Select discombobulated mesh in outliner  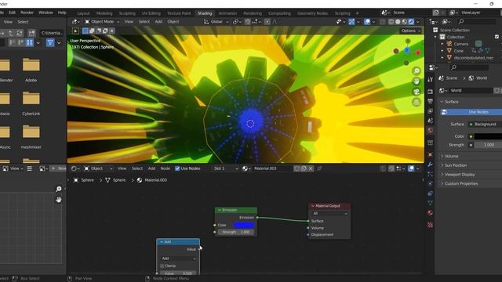point(473,58)
